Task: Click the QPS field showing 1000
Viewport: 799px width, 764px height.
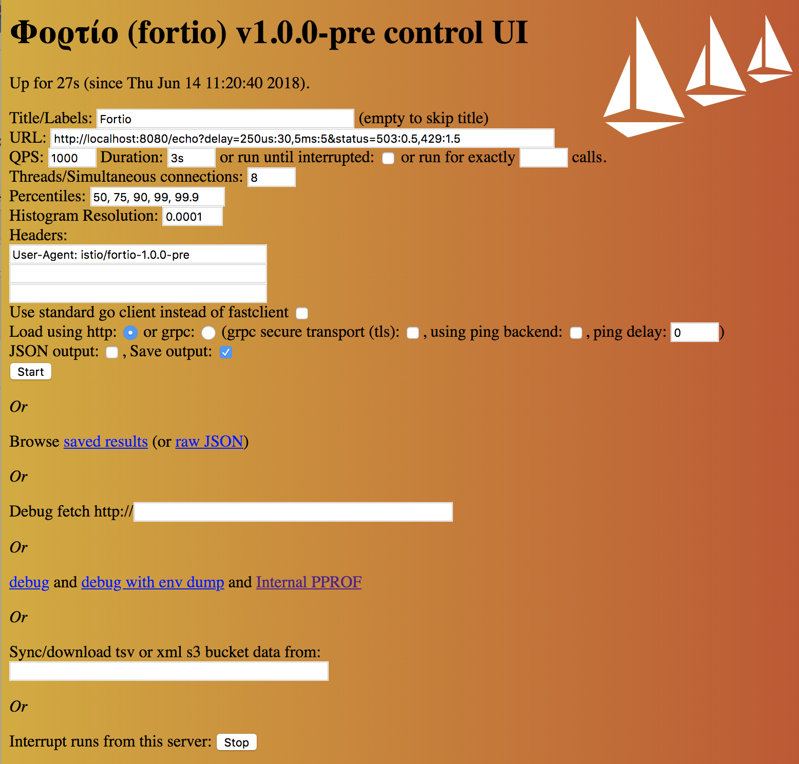Action: (72, 158)
